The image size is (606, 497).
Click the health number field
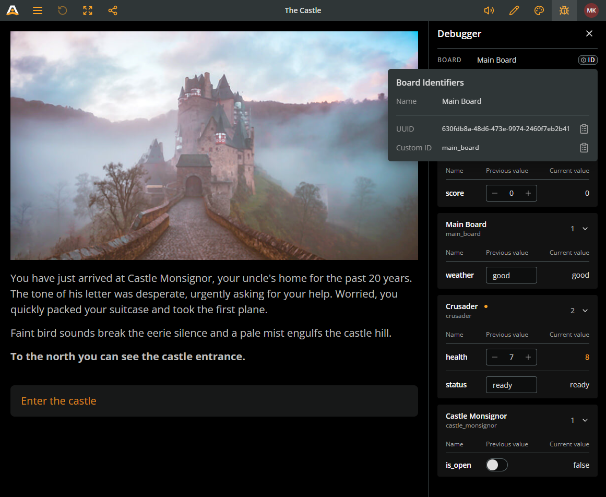(512, 357)
